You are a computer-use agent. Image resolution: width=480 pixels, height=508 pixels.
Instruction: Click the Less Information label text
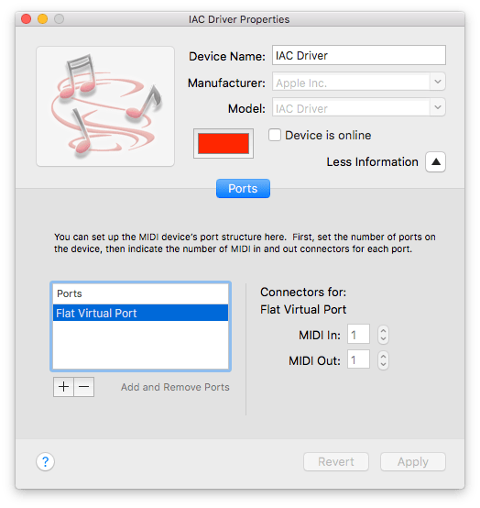pos(372,161)
